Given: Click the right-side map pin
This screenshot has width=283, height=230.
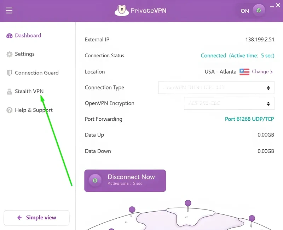Looking at the screenshot, I should 252,221.
